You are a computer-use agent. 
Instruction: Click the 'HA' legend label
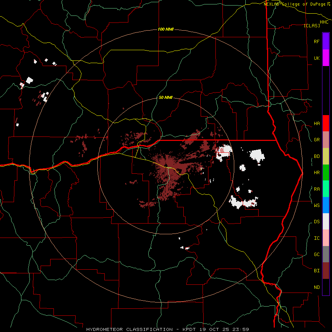pos(317,124)
